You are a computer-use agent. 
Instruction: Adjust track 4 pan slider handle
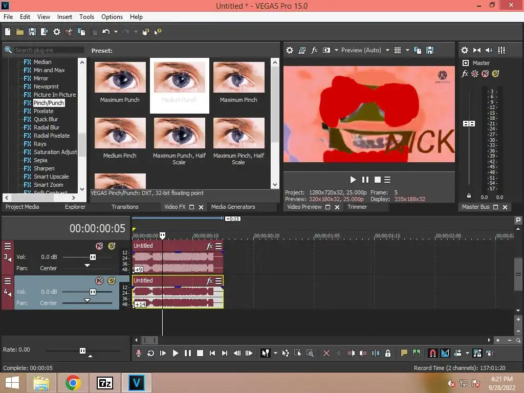point(87,300)
